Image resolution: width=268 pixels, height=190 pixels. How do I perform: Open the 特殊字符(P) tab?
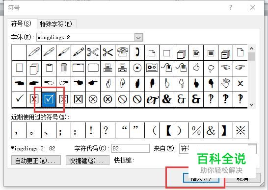point(56,24)
